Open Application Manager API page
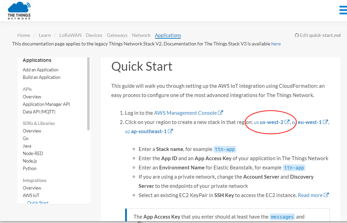347x223 pixels. [46, 104]
